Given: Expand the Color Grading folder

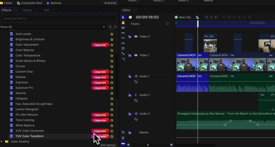Looking at the screenshot, I should click(1, 141).
